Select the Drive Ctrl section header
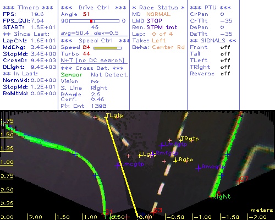The width and height of the screenshot is (275, 220). (94, 8)
